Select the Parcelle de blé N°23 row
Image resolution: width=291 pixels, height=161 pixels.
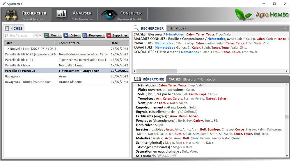66,54
